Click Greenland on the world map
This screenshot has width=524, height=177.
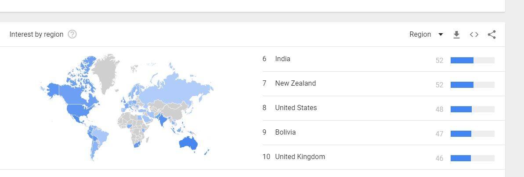coord(106,72)
